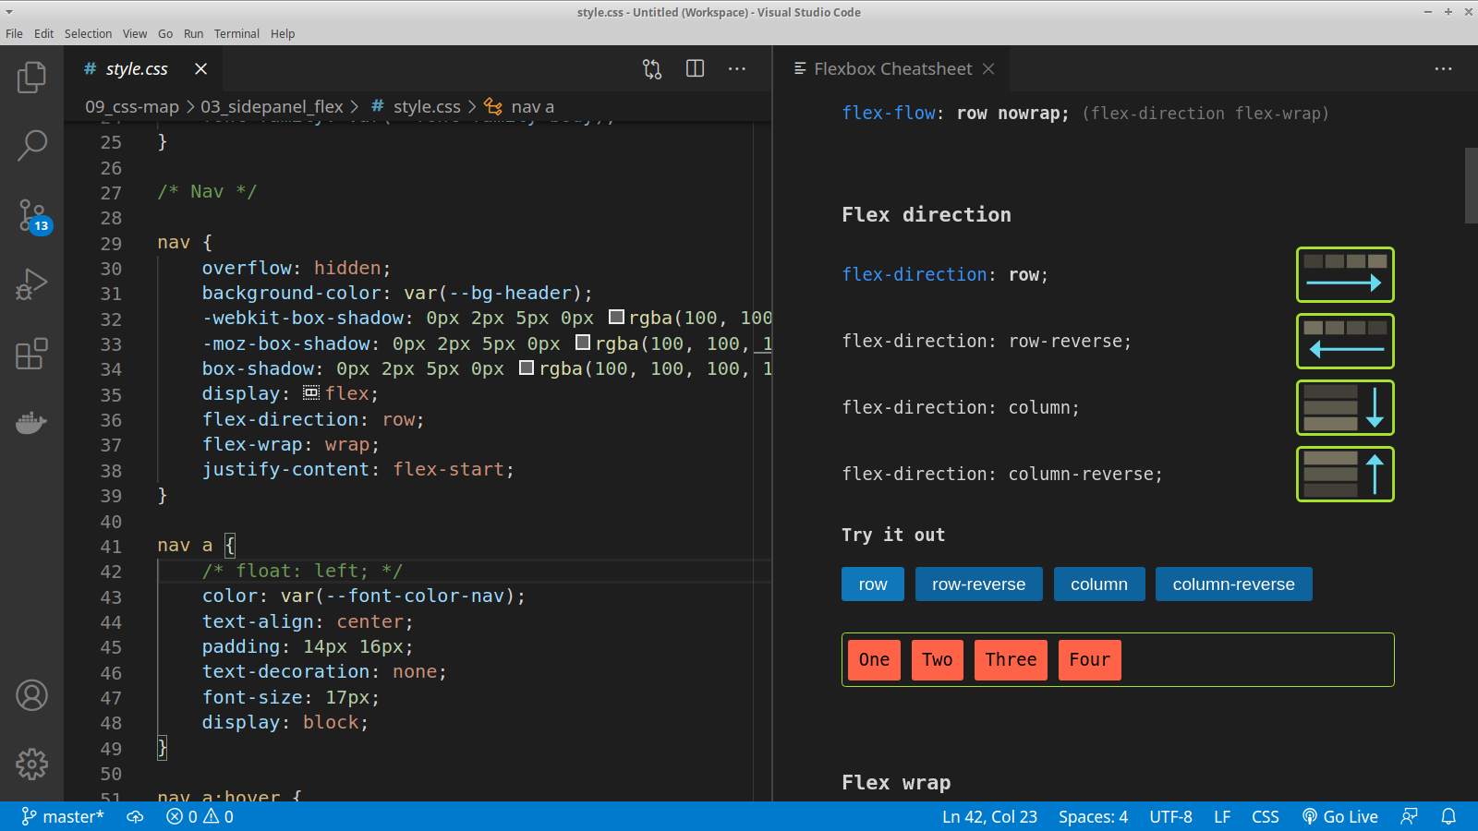
Task: Open the Terminal menu
Action: (x=236, y=33)
